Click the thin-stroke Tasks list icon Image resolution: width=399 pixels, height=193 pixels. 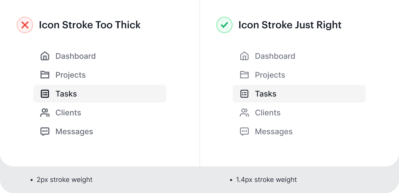pos(244,94)
